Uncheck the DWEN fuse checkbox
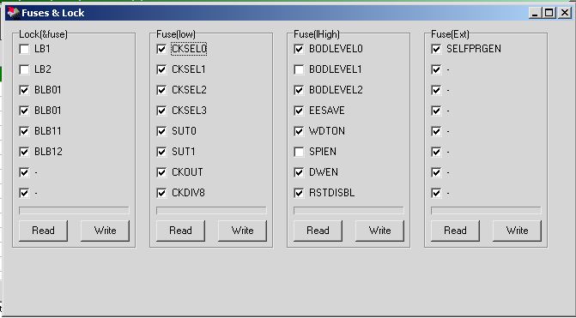576x318 pixels. [x=299, y=172]
